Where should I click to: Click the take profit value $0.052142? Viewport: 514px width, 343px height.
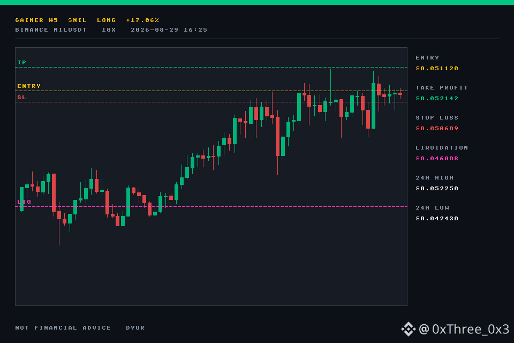[437, 99]
